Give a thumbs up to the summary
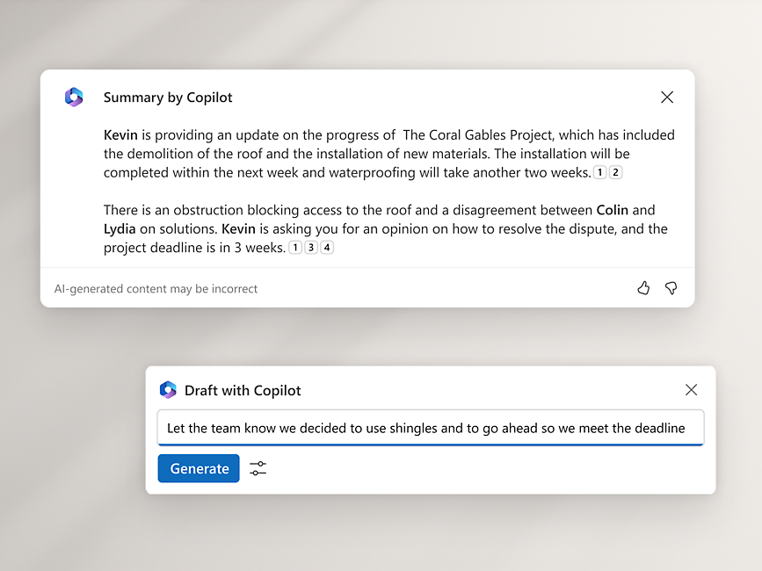 [x=643, y=287]
